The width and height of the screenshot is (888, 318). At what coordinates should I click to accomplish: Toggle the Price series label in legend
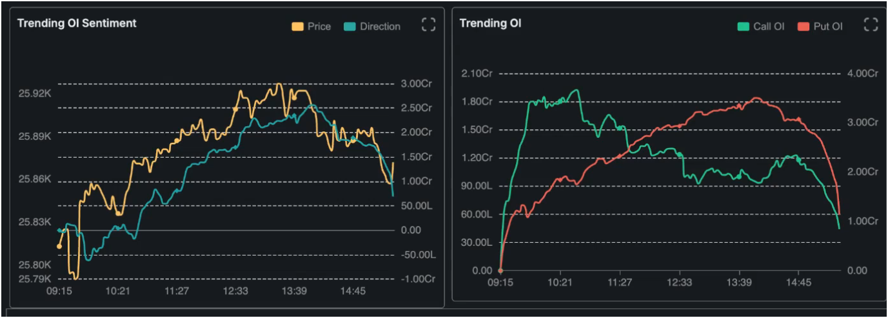tap(319, 26)
